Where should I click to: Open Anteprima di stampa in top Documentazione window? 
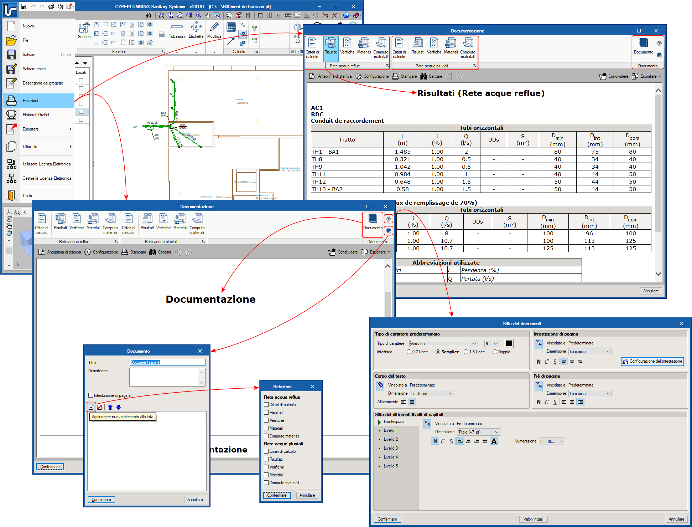point(330,76)
